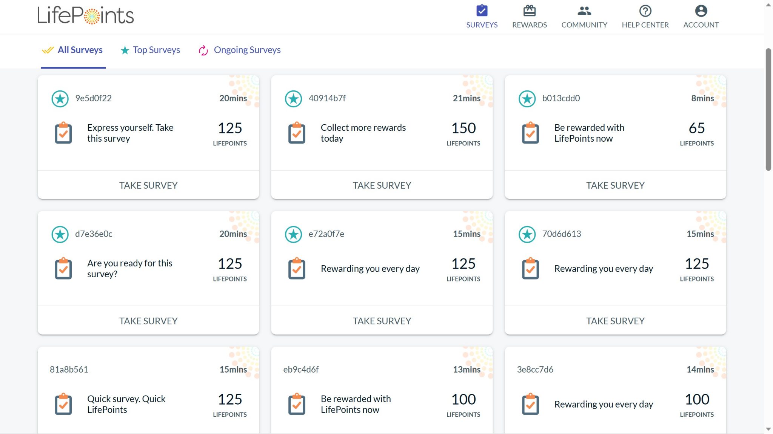Click clipboard icon in survey b013cdd0 card
This screenshot has height=434, width=773.
click(x=530, y=133)
